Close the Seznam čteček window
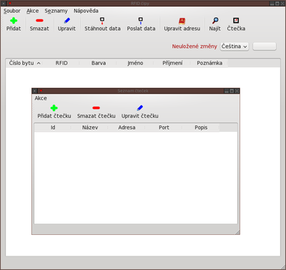 [237, 91]
